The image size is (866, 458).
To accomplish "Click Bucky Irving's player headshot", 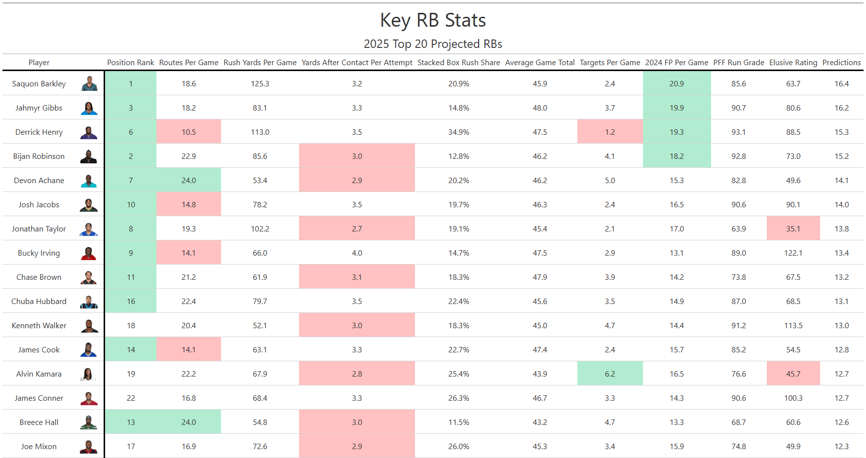I will (x=89, y=253).
